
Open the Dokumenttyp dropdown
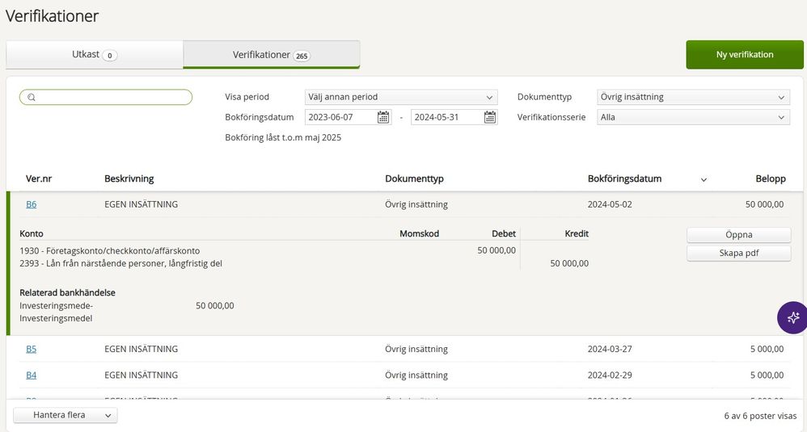click(692, 97)
